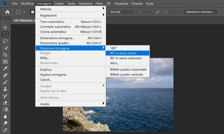The height and width of the screenshot is (134, 224).
Task: Expand the Metodo submenu
Action: click(x=71, y=9)
